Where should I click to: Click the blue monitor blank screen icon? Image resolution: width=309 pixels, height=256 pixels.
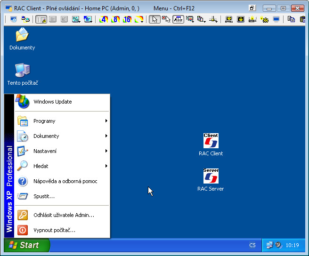[276, 19]
